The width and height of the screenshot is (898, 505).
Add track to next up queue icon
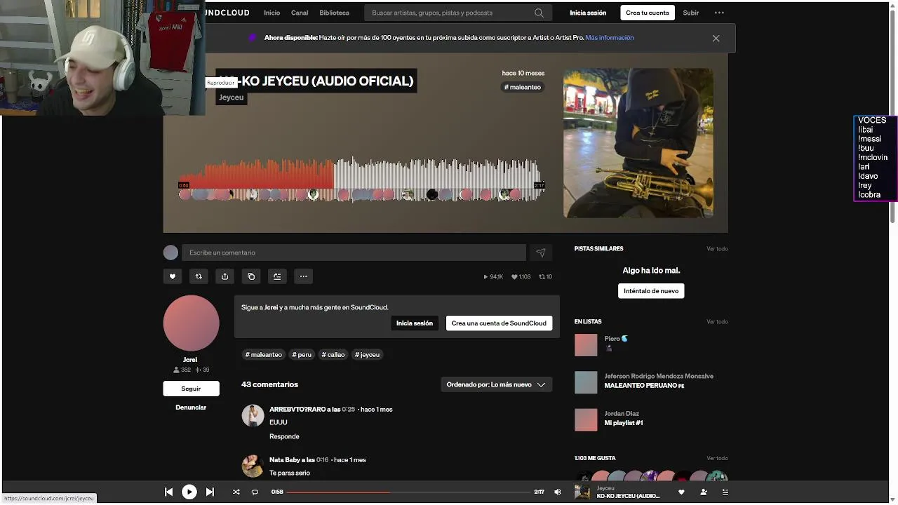point(277,276)
